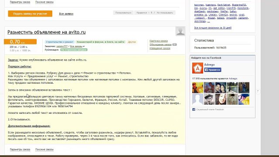Image resolution: width=279 pixels, height=157 pixels.
Task: Click the Facebook 'Нравится' like button
Action: coord(213,70)
